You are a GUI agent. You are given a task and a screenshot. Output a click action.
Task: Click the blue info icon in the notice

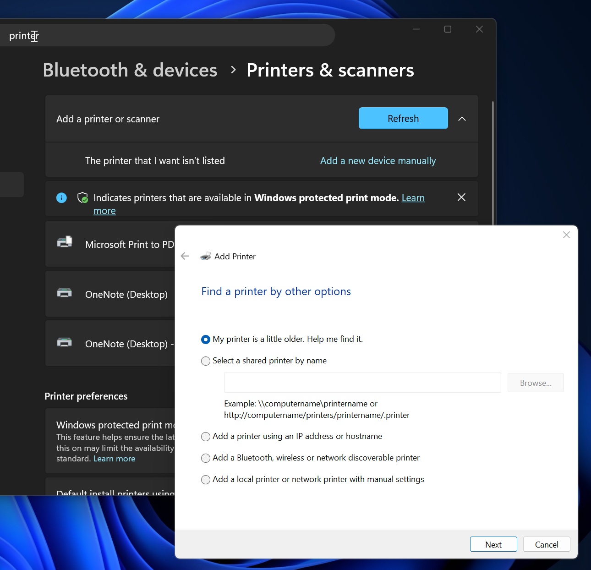coord(61,197)
